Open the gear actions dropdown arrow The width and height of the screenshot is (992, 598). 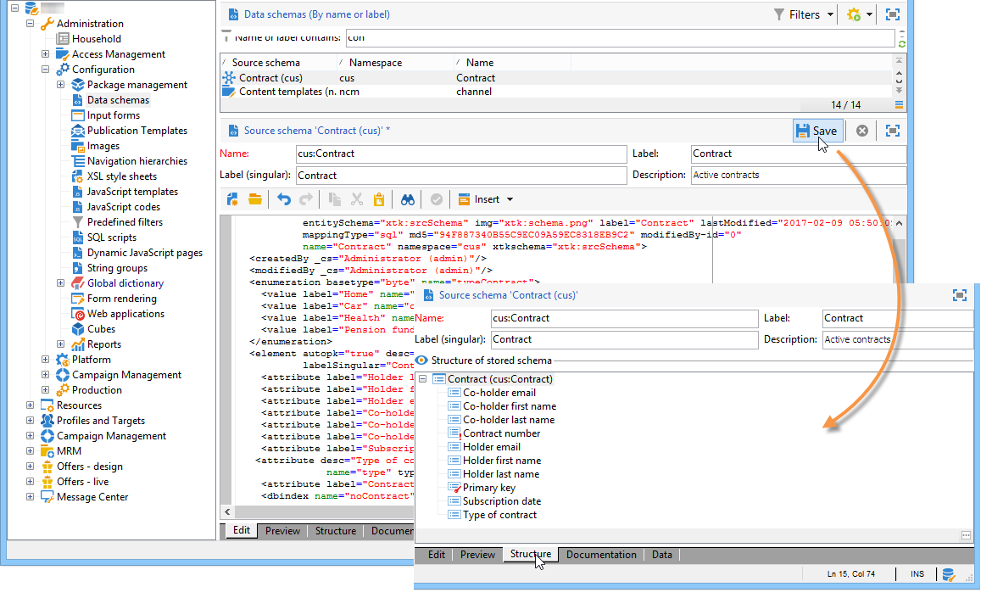869,15
